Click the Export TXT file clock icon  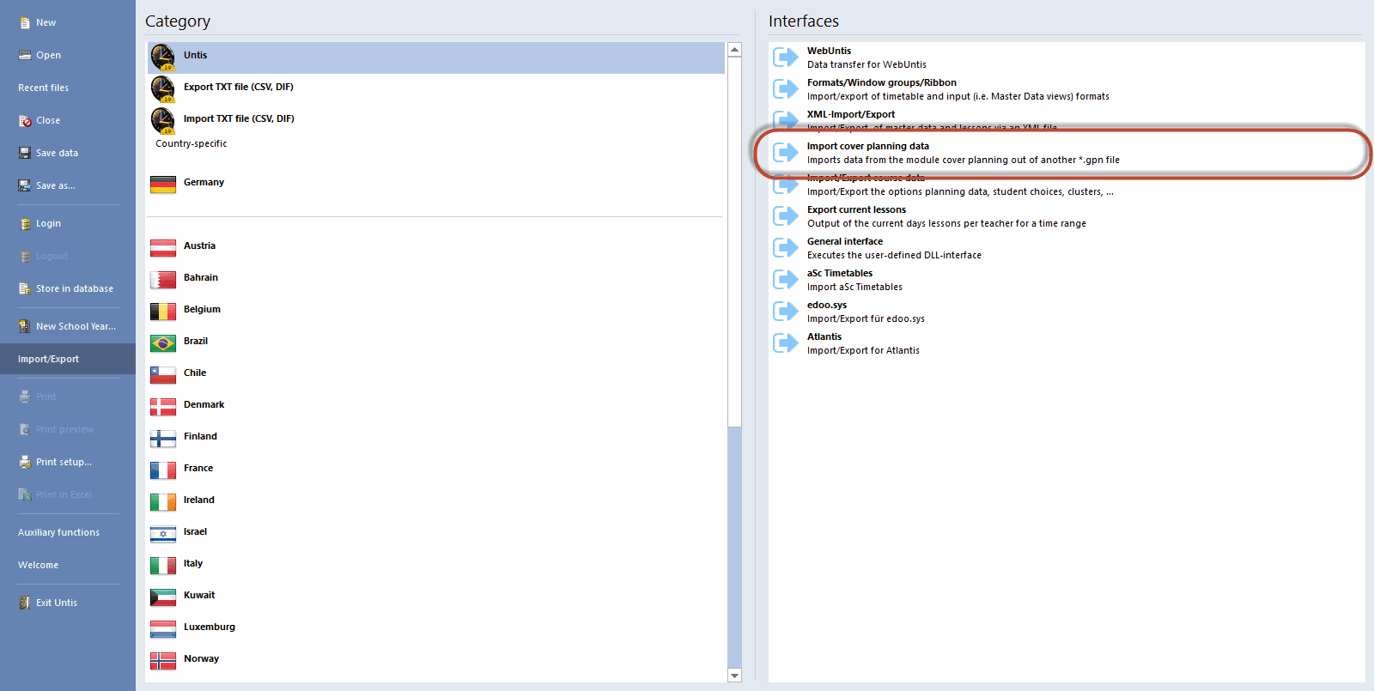[x=162, y=89]
